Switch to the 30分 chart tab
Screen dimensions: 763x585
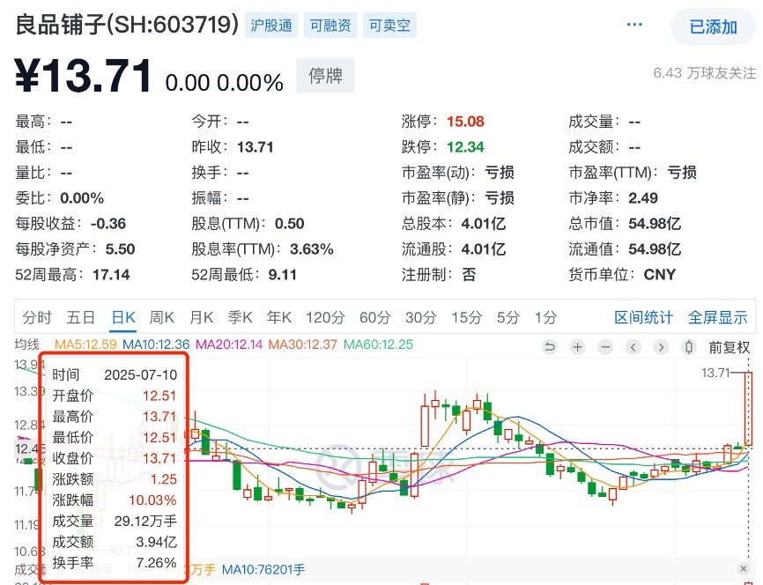421,318
